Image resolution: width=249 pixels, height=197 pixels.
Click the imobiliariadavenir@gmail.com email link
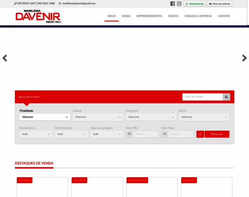pyautogui.click(x=79, y=3)
